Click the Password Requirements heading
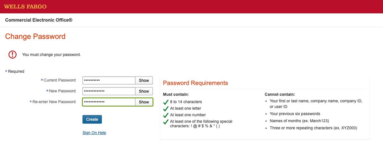 (x=195, y=83)
